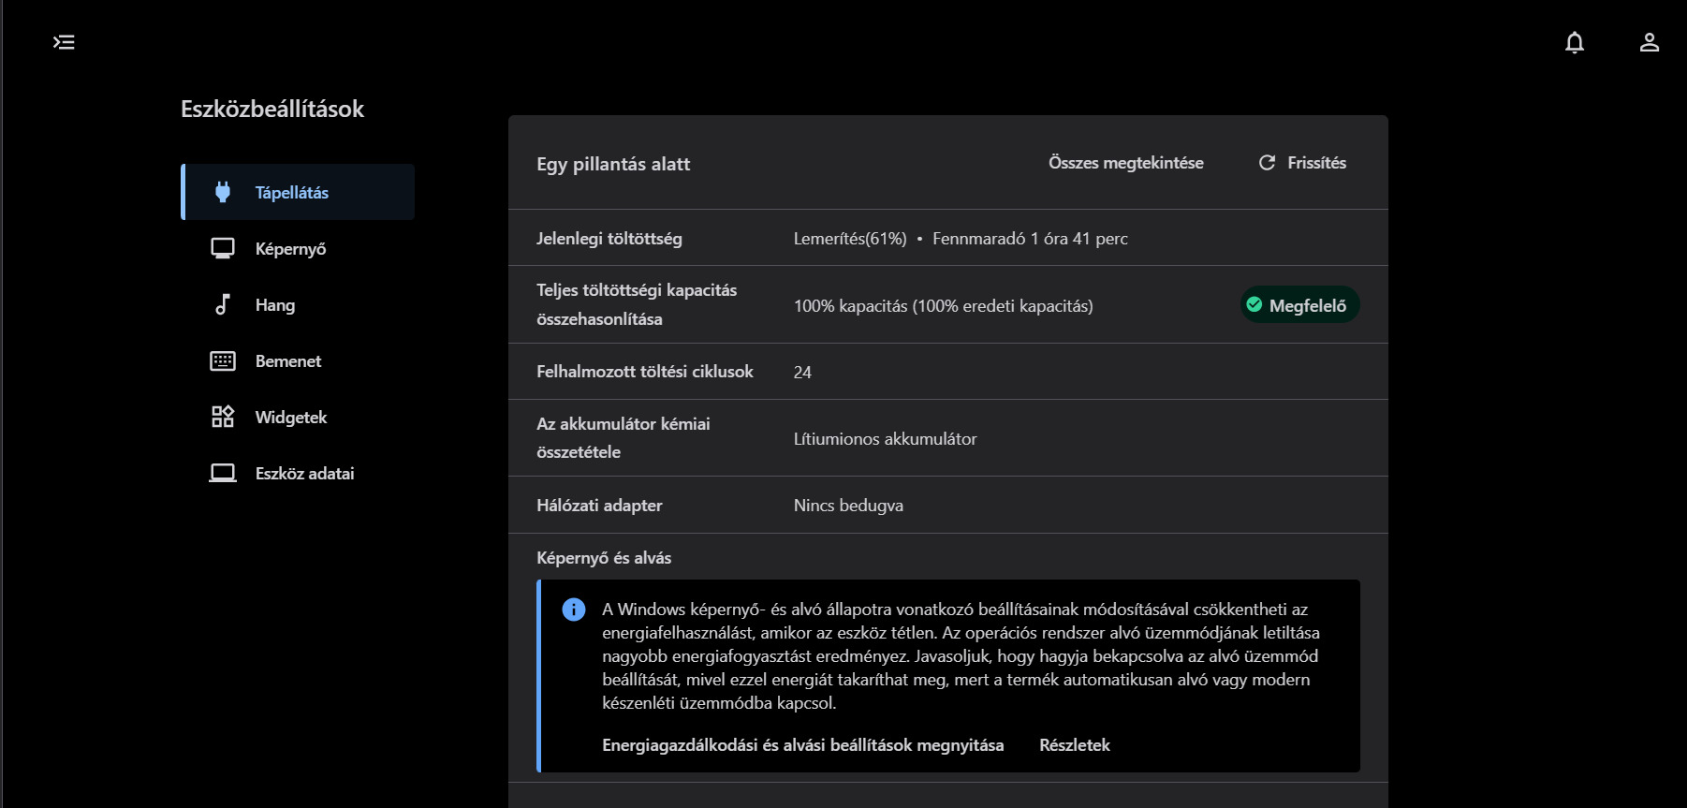1687x808 pixels.
Task: Click the Megfelelő status badge
Action: coord(1299,305)
